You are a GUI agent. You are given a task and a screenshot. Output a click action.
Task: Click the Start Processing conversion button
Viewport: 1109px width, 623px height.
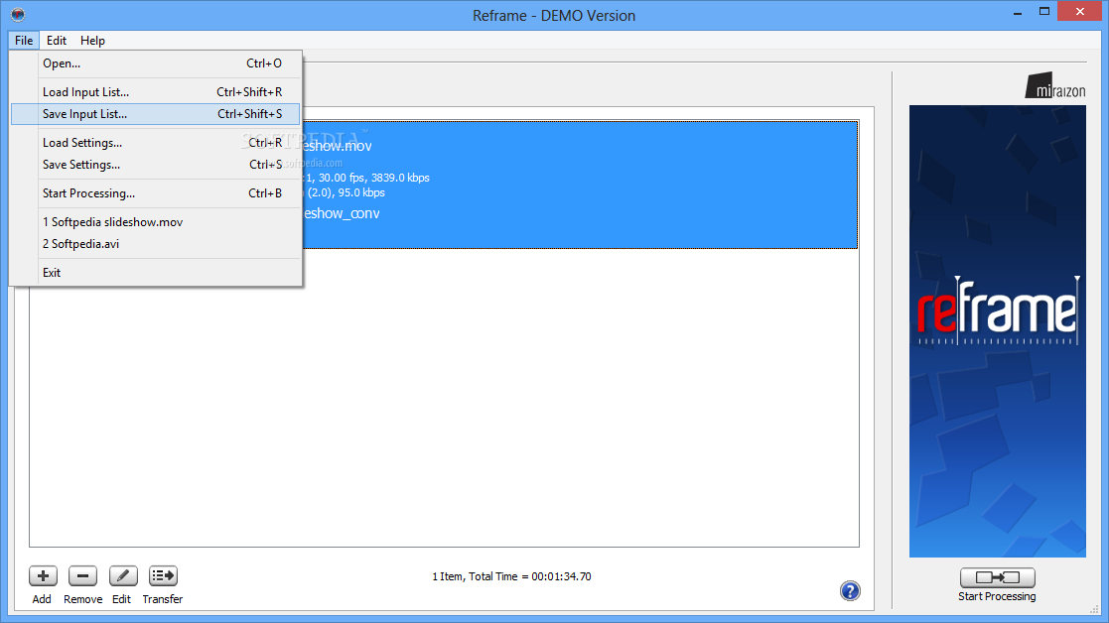pyautogui.click(x=997, y=577)
